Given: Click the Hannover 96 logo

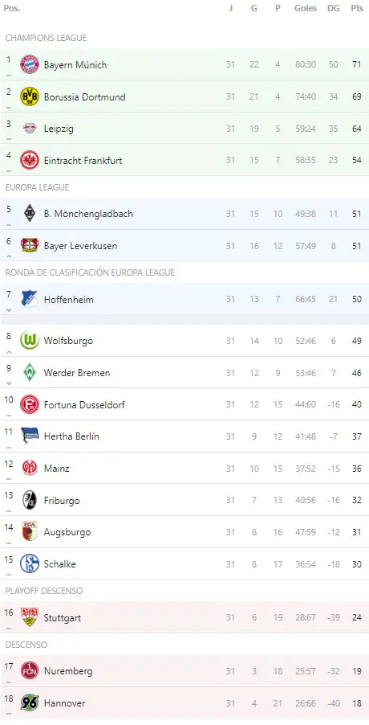Looking at the screenshot, I should pyautogui.click(x=30, y=702).
